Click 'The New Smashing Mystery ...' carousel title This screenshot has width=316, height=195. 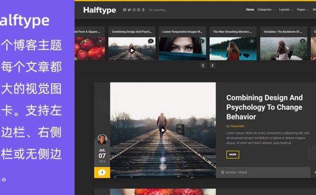click(x=232, y=31)
